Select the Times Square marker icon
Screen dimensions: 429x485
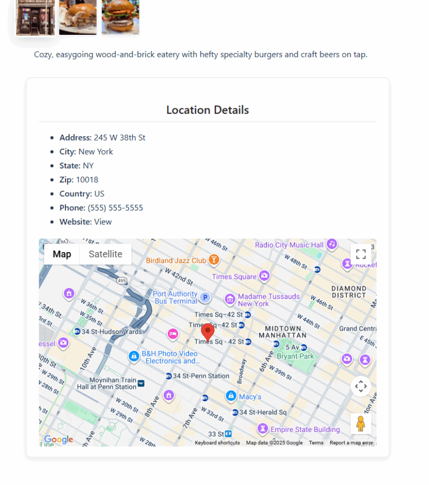(x=264, y=276)
